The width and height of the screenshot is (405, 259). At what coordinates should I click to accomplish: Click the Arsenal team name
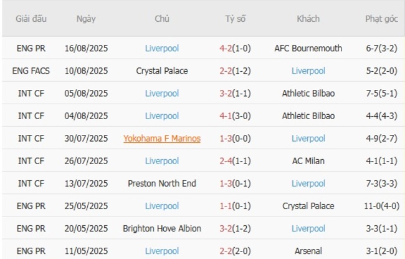pyautogui.click(x=308, y=250)
